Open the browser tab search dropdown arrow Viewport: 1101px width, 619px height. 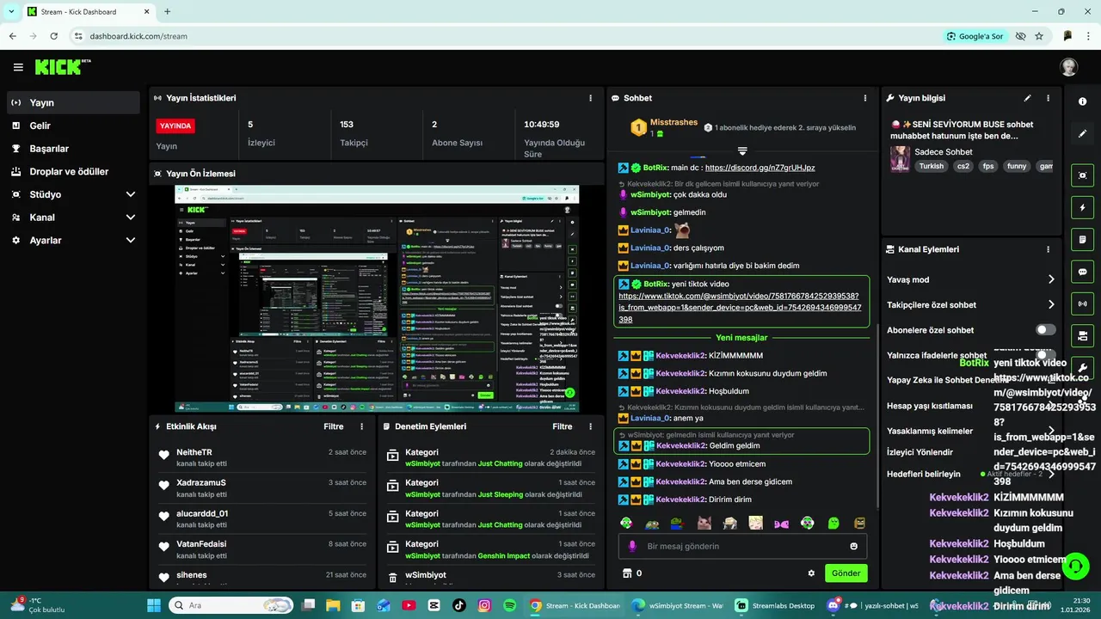11,11
